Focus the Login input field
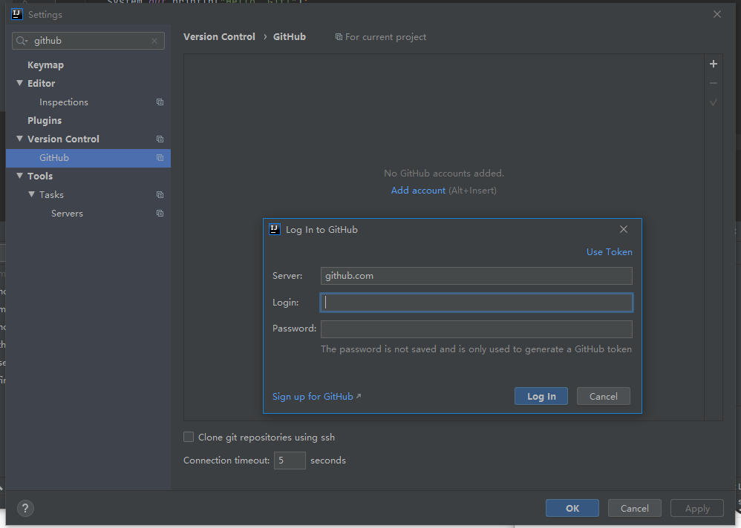 477,303
